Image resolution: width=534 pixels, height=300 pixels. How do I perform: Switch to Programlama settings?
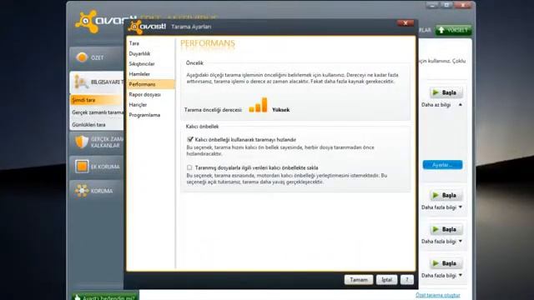(x=144, y=115)
